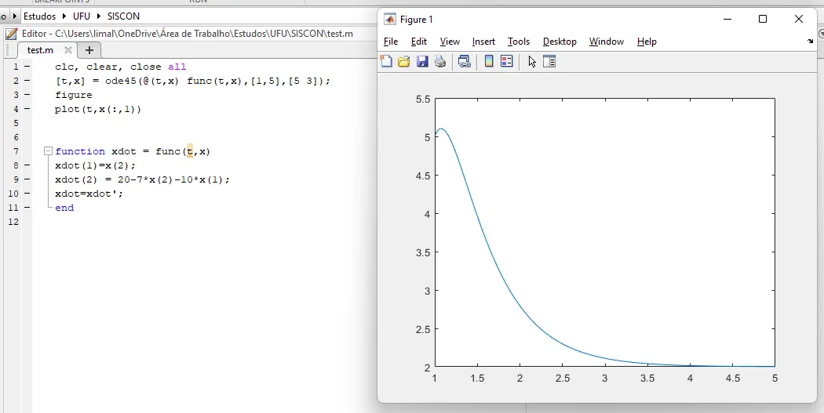Toggle breakpoint dash on line 9
The image size is (824, 413).
pos(27,179)
